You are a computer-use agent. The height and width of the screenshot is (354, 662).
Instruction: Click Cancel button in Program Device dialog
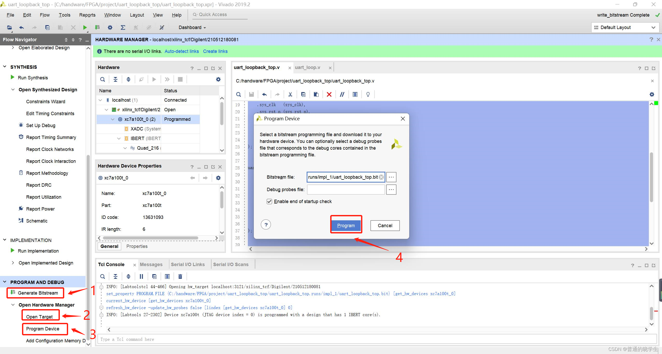click(x=385, y=226)
